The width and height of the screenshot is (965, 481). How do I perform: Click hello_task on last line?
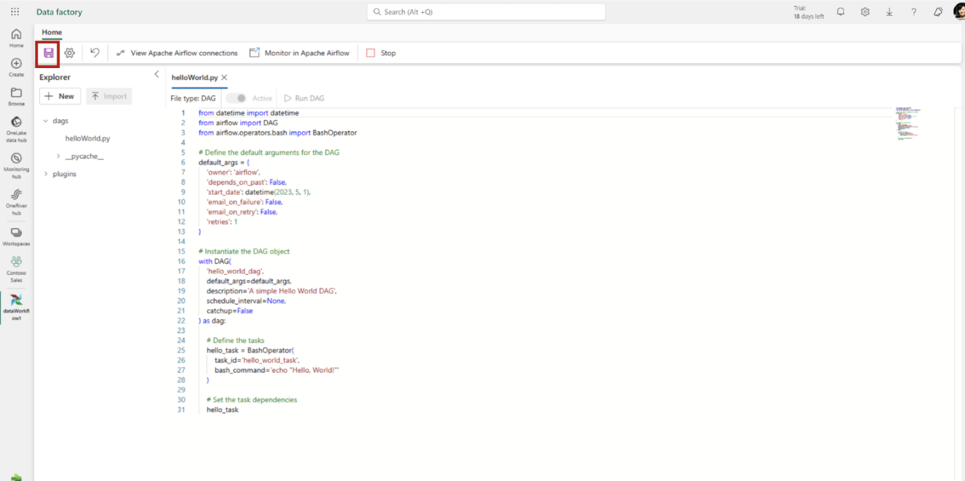coord(223,410)
